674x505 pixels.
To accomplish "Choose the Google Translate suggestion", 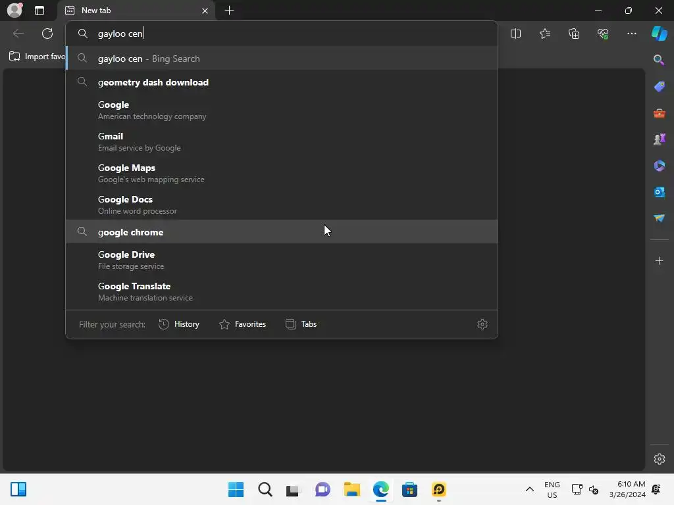I will [282, 291].
